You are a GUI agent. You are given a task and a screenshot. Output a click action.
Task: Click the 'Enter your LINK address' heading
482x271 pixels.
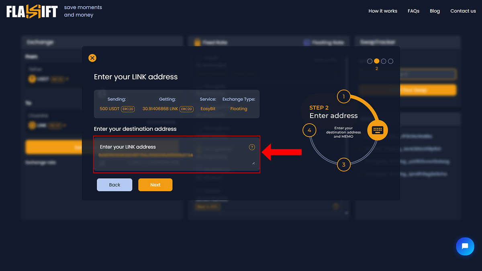[x=136, y=77]
